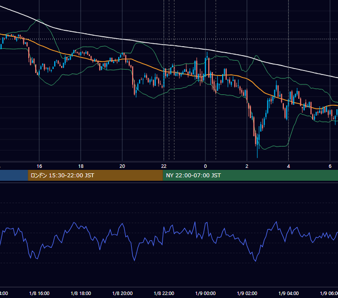This screenshot has height=298, width=338.
Task: Click the 1/8 16:00 oscillator axis label
Action: pos(39,293)
